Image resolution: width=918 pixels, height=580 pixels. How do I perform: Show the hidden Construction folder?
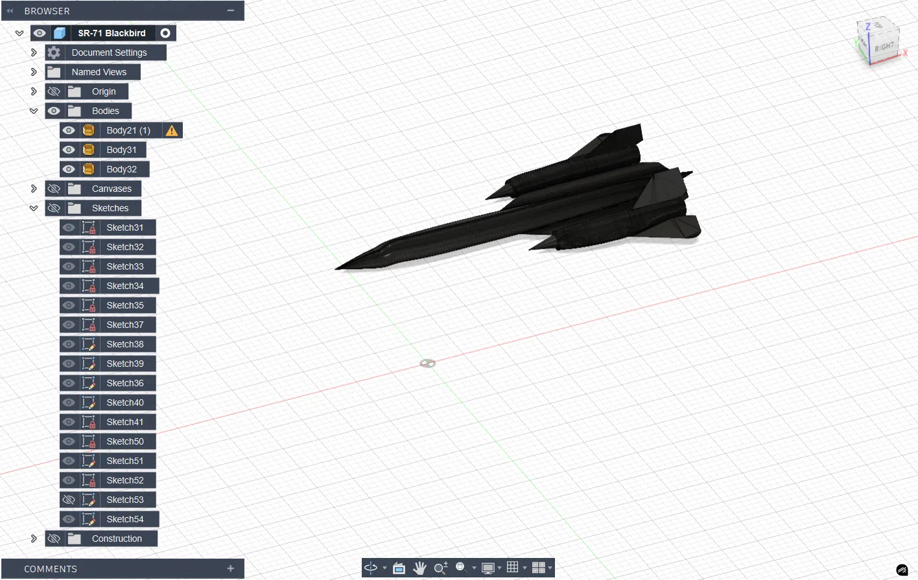click(54, 539)
